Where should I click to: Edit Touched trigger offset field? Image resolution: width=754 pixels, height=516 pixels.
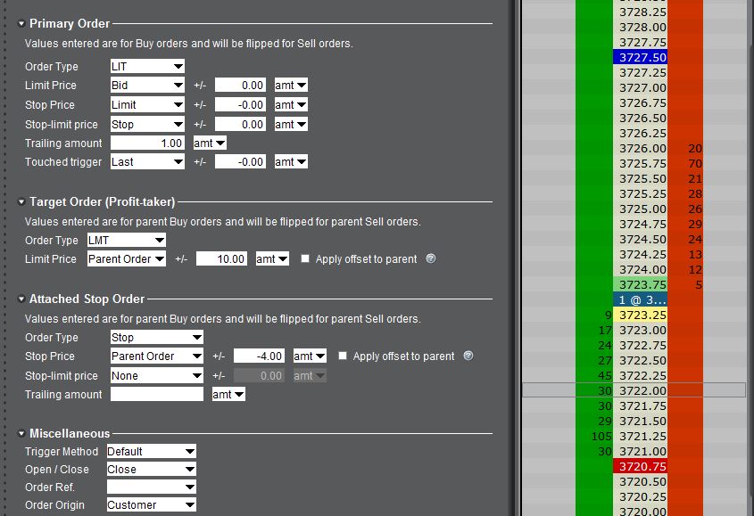240,162
